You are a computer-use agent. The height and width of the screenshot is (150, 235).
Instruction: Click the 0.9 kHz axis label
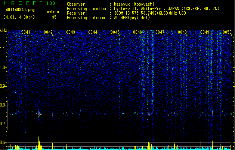[3, 86]
